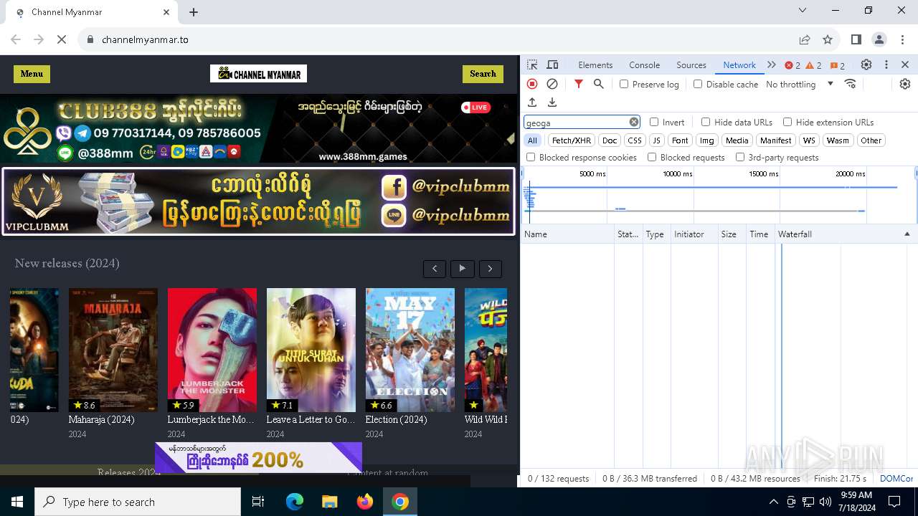Open Chrome three-dot menu

(x=902, y=39)
